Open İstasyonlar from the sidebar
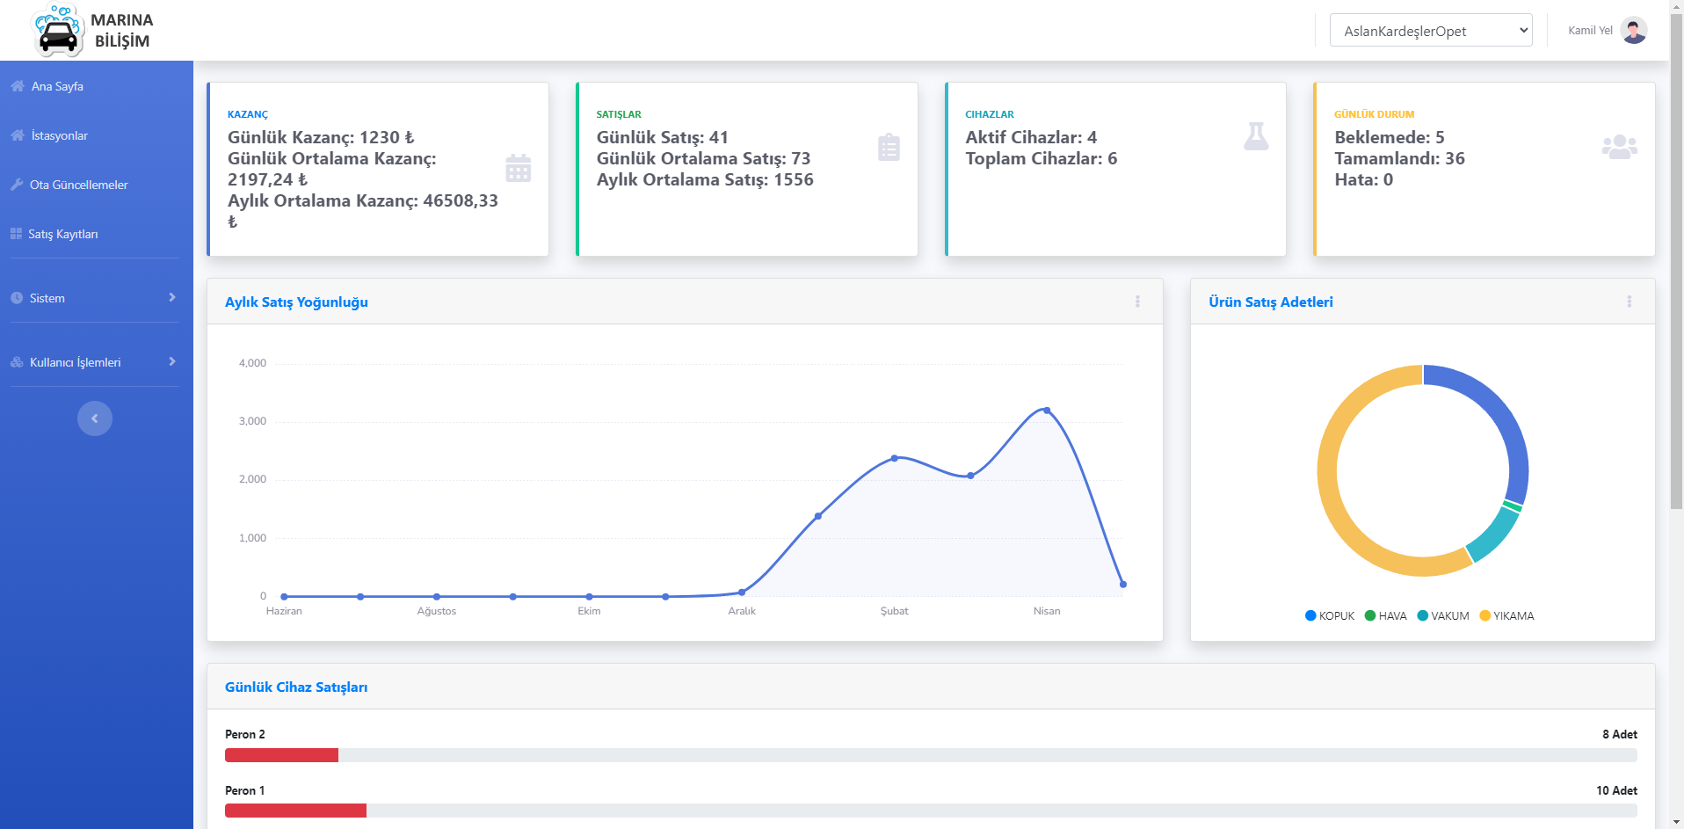This screenshot has width=1684, height=829. [59, 135]
